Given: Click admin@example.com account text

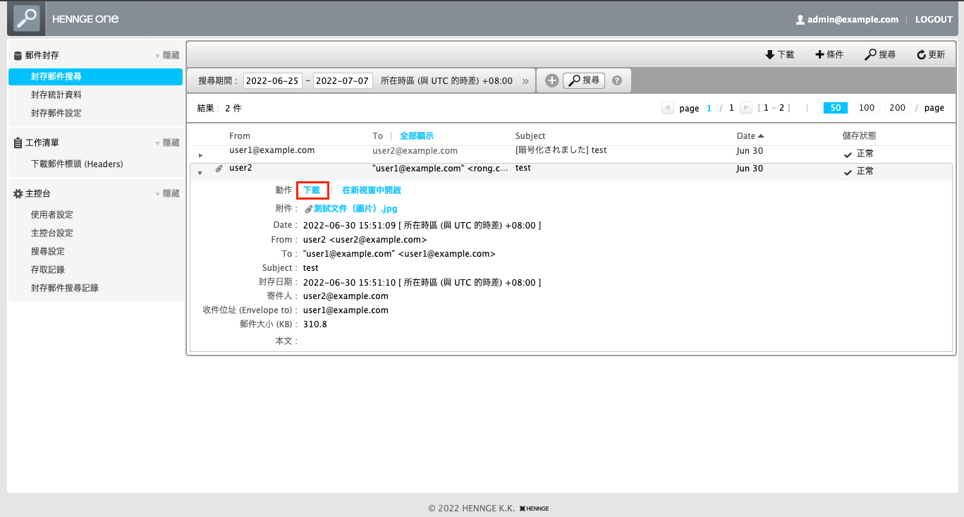Looking at the screenshot, I should point(853,20).
